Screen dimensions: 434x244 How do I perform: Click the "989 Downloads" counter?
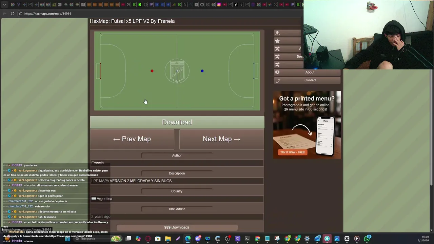point(177,227)
